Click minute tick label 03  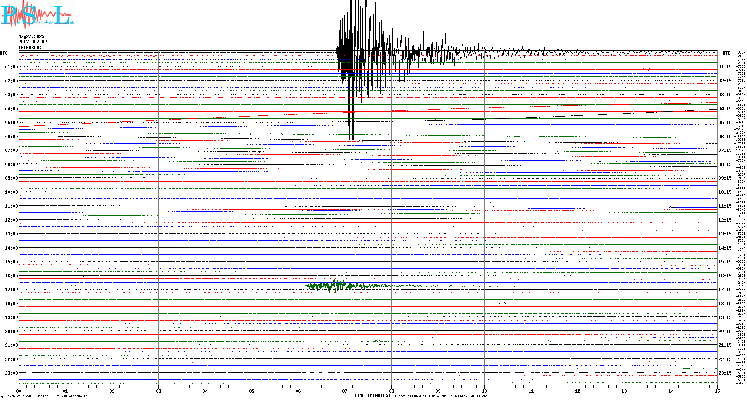pos(159,391)
